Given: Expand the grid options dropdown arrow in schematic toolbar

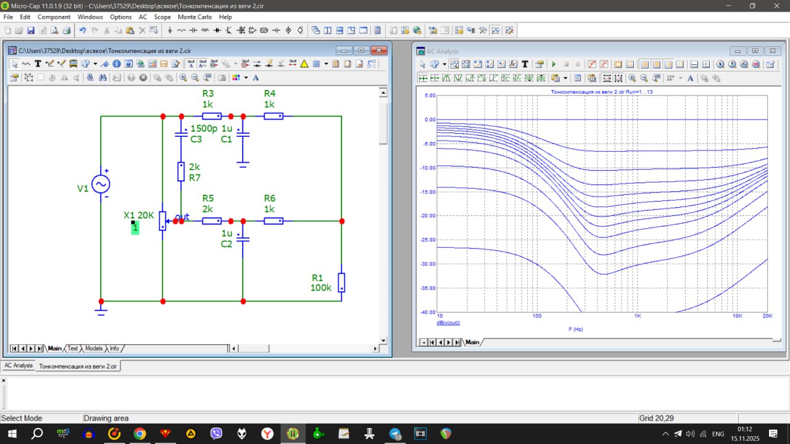Looking at the screenshot, I should tap(326, 64).
